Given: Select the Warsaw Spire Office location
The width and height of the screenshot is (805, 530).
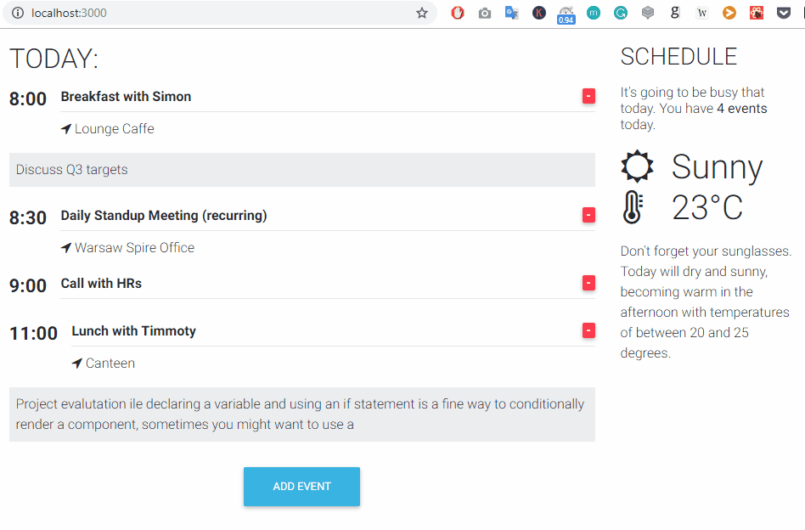Looking at the screenshot, I should [134, 248].
